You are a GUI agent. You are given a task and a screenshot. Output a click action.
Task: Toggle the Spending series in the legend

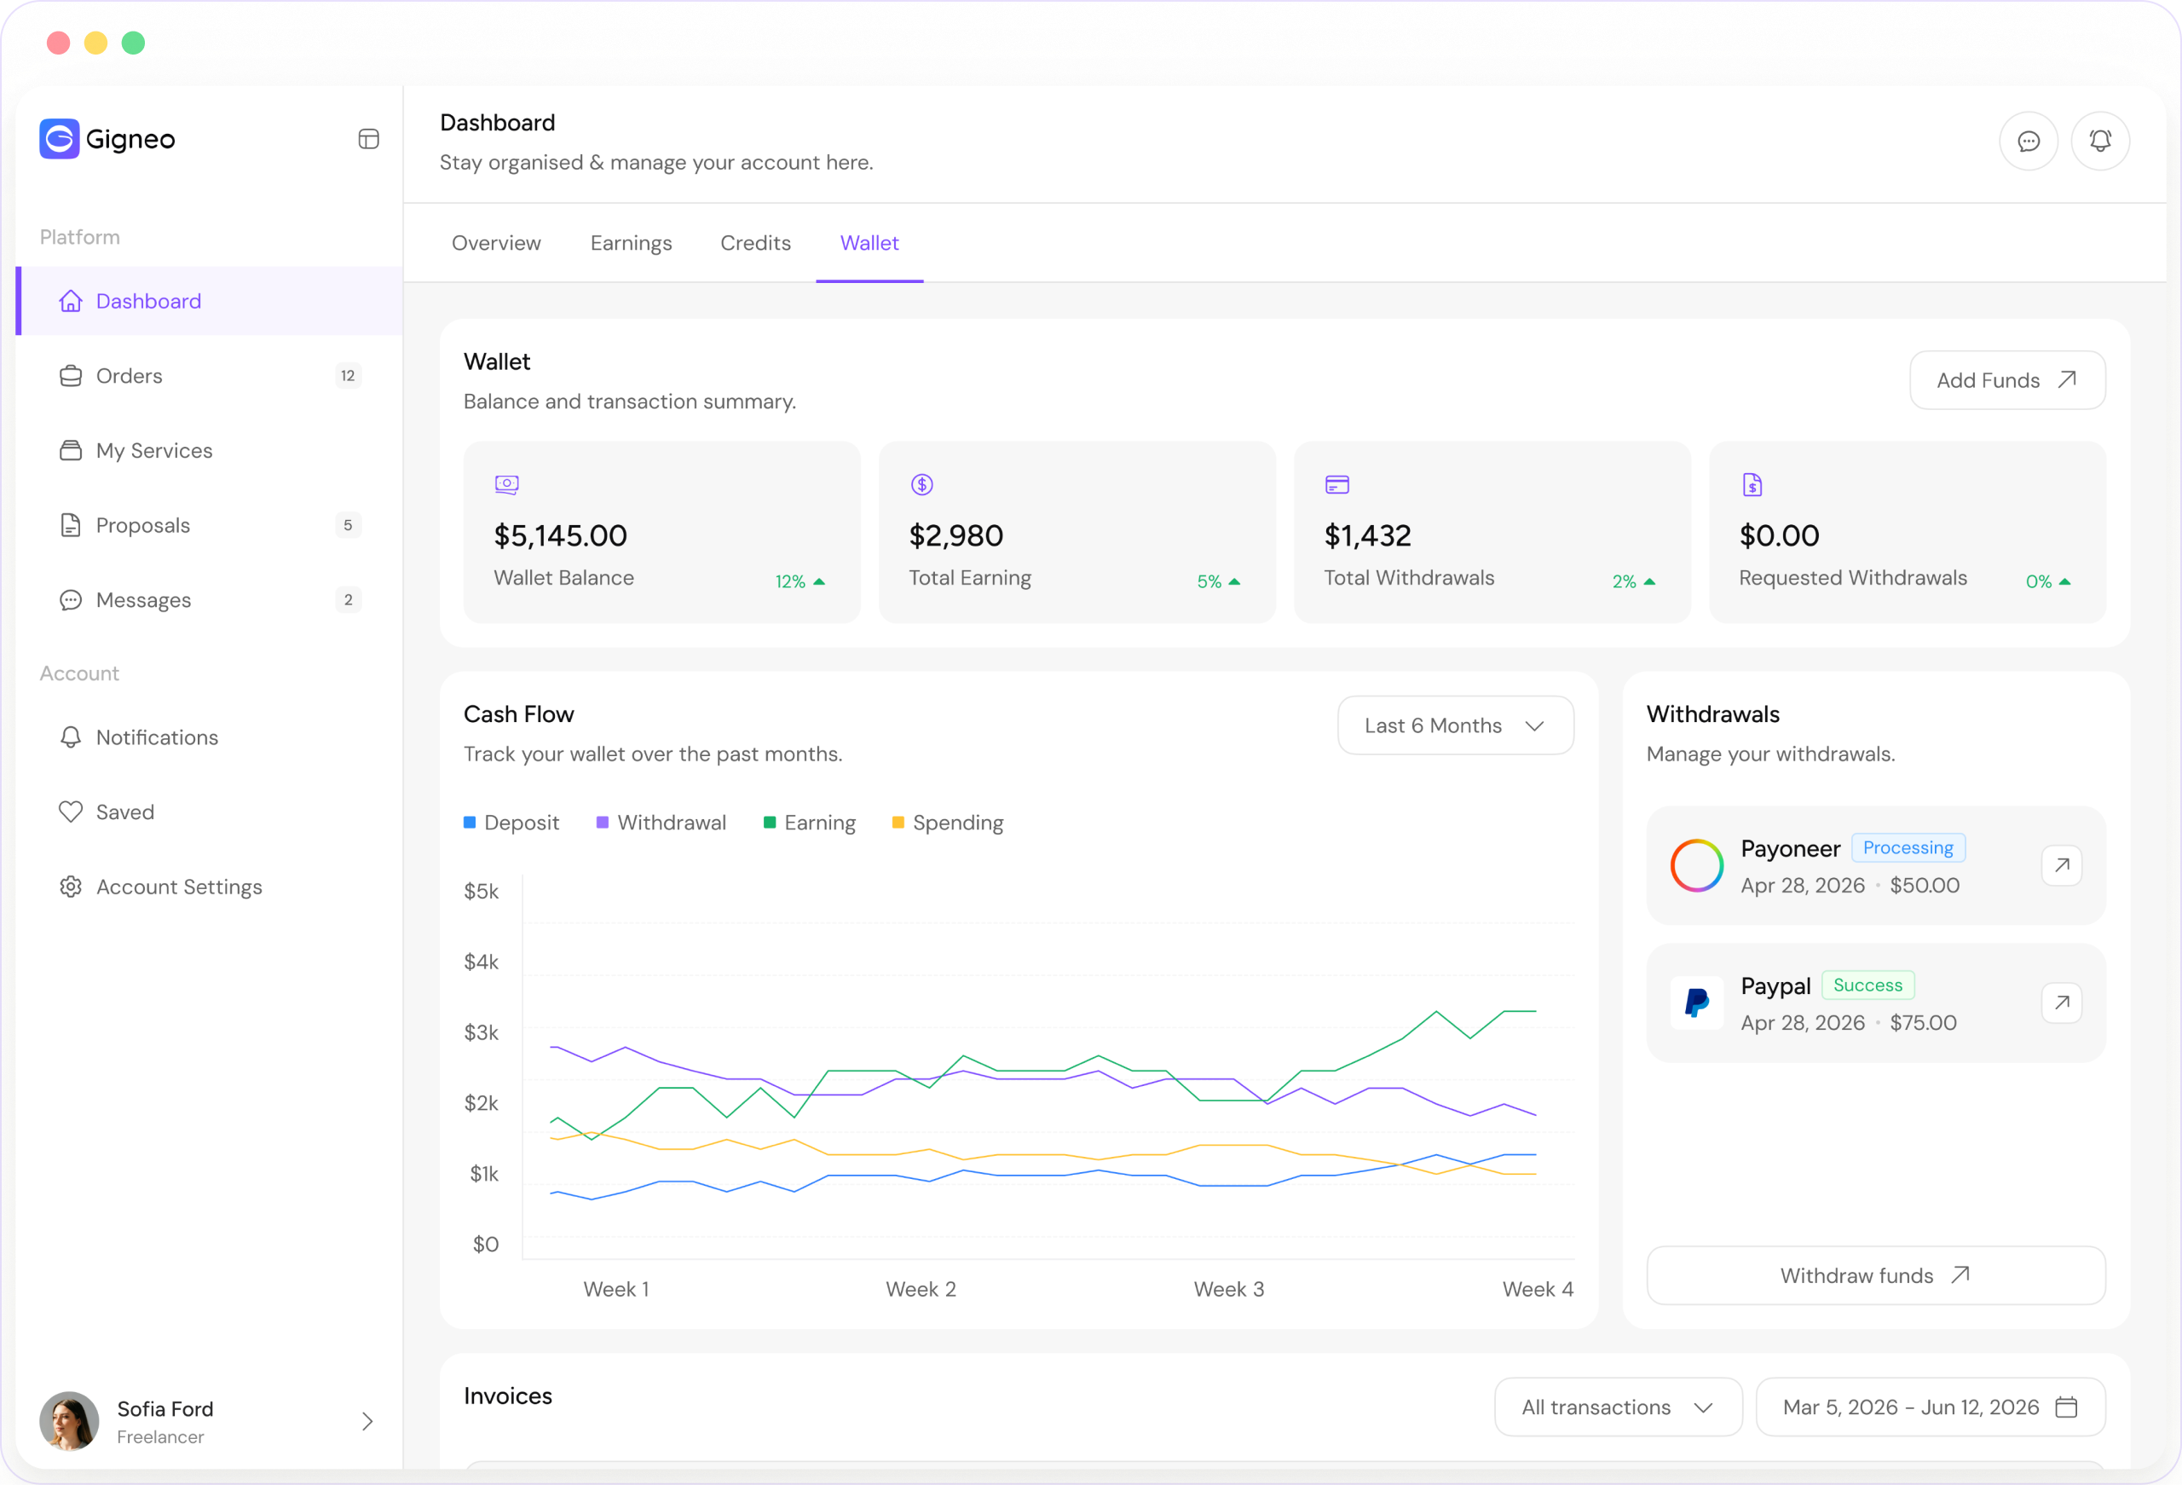pos(949,823)
